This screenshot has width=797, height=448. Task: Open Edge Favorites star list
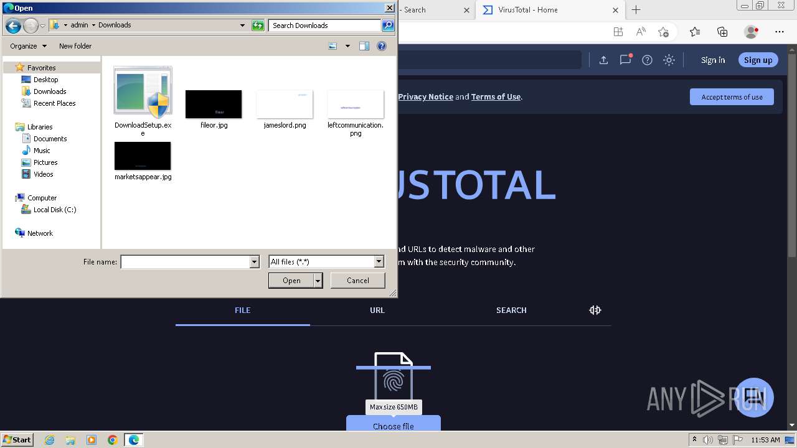(x=694, y=32)
